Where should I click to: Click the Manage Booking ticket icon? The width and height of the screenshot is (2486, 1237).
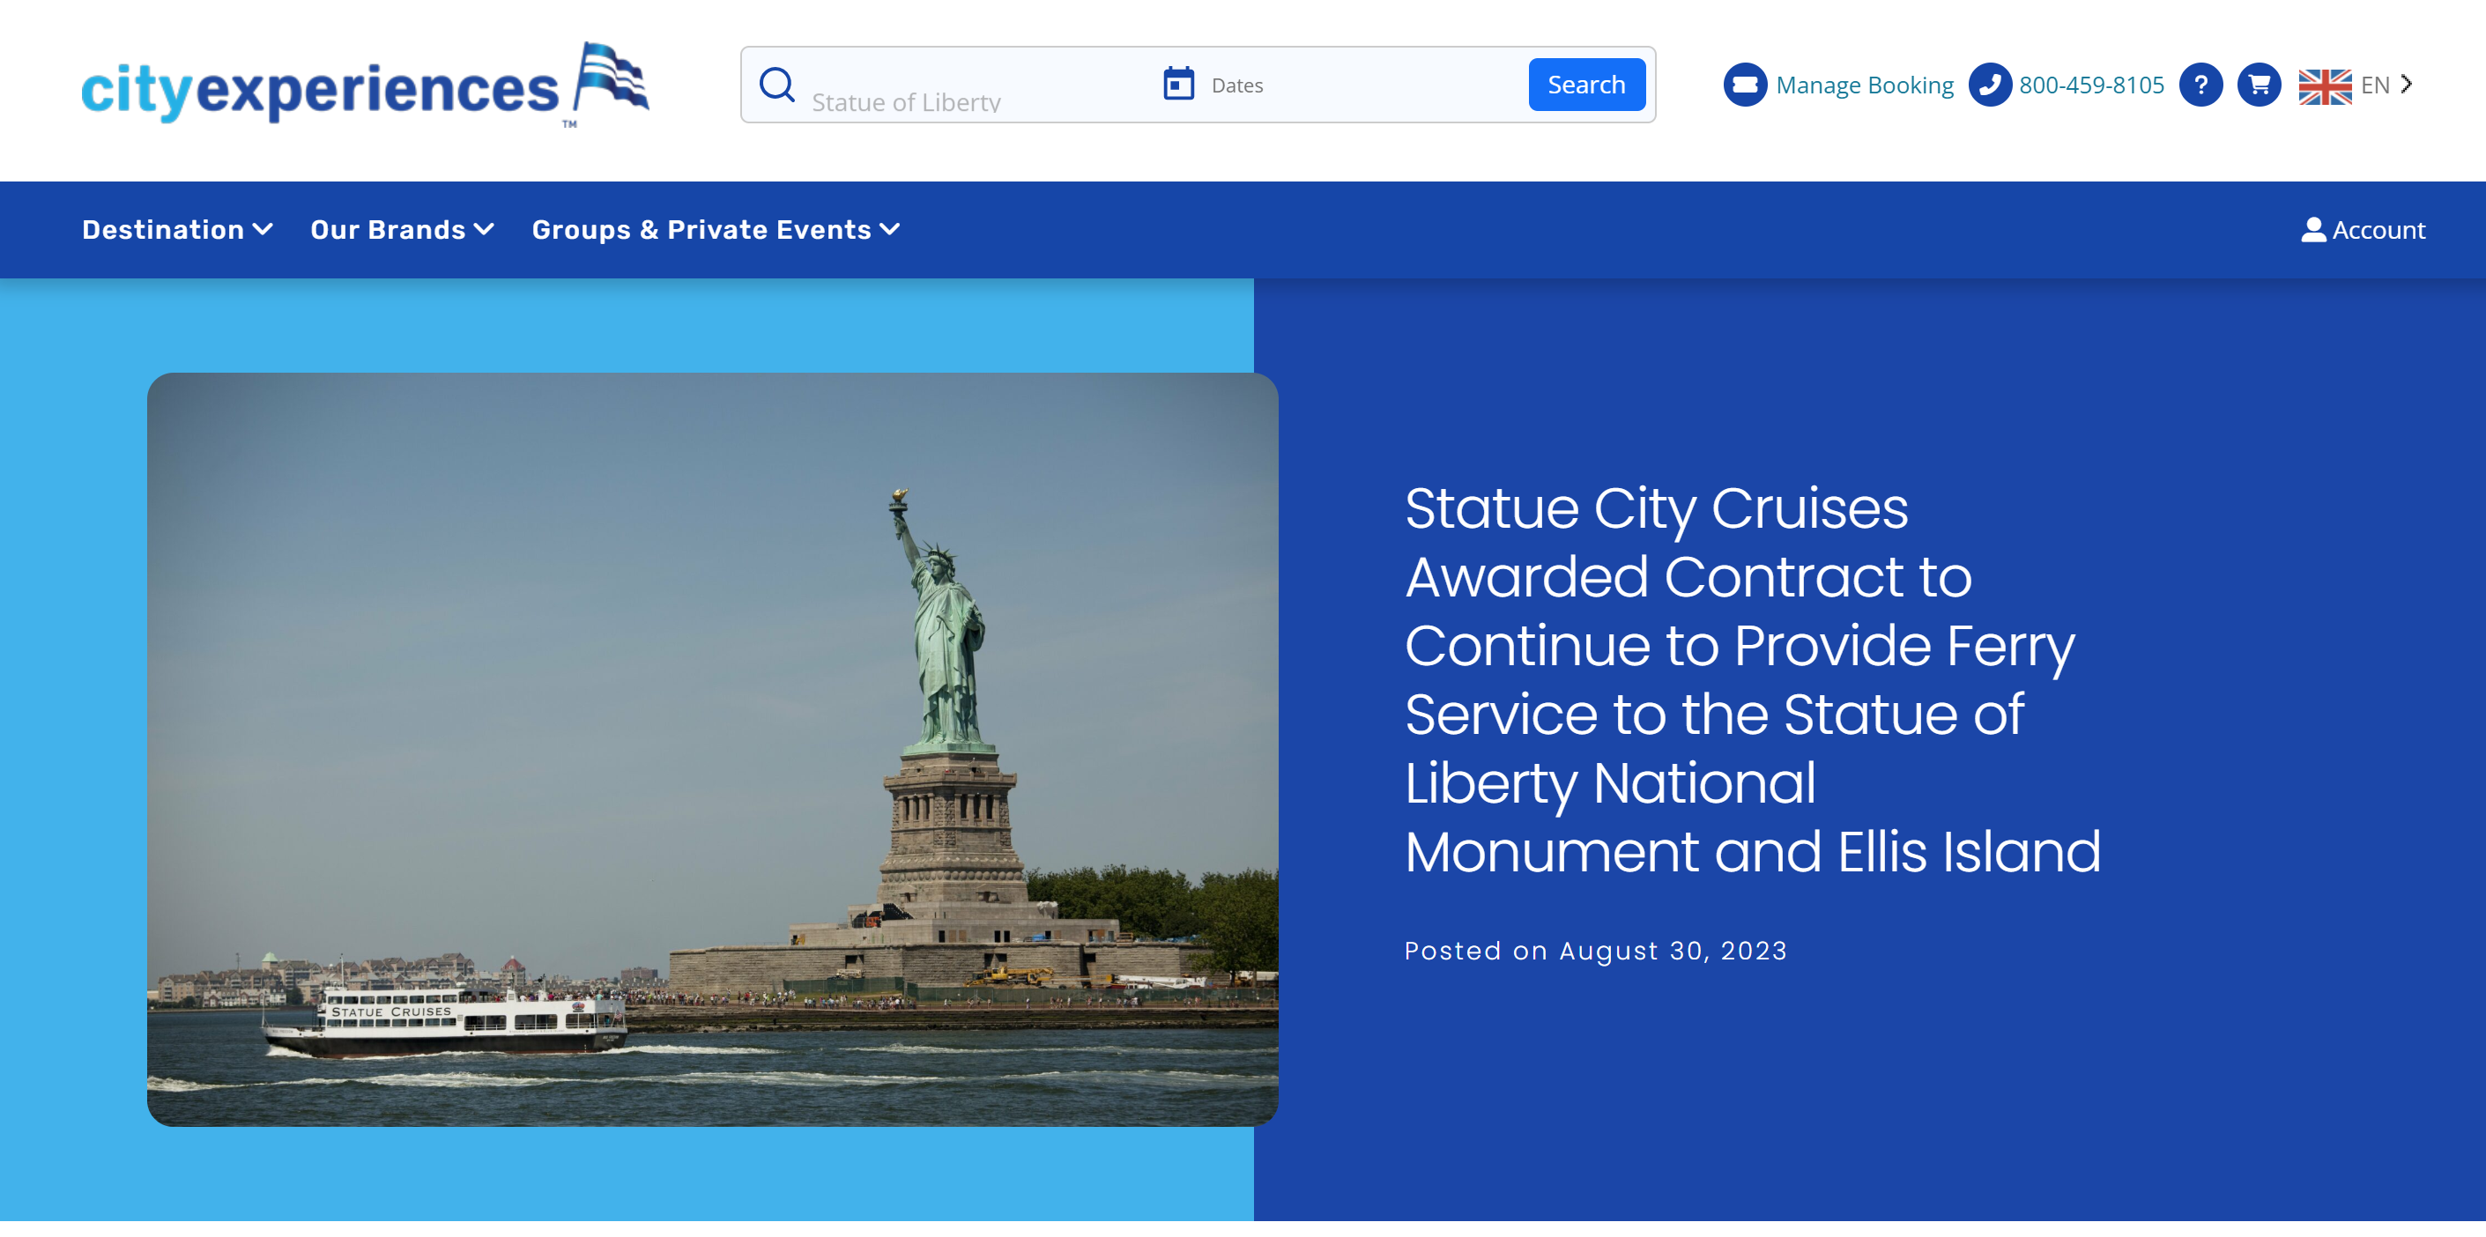click(x=1745, y=85)
